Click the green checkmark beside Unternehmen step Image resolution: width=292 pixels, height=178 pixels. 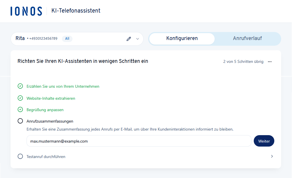click(x=20, y=86)
